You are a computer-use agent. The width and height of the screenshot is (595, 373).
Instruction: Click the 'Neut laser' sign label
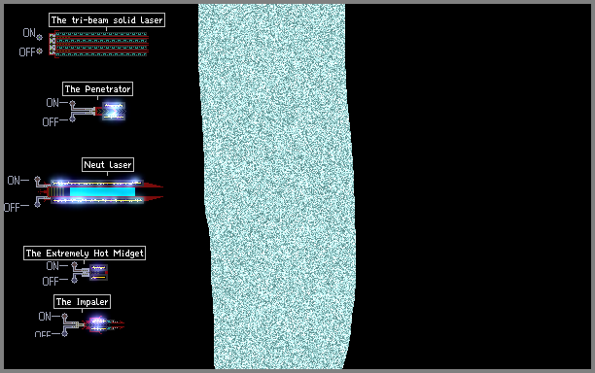pos(108,165)
